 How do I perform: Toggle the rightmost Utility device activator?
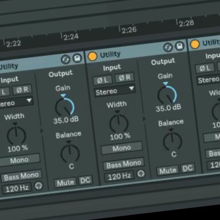(x=195, y=44)
